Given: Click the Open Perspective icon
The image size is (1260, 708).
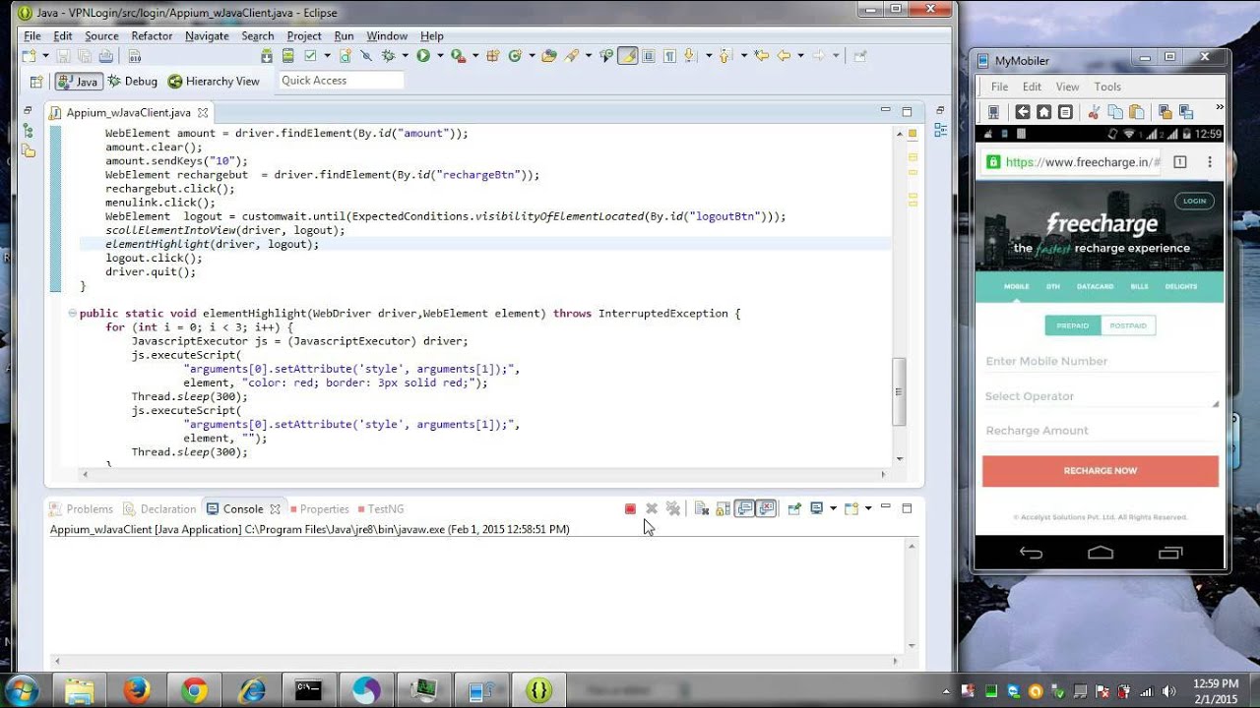Looking at the screenshot, I should [36, 82].
